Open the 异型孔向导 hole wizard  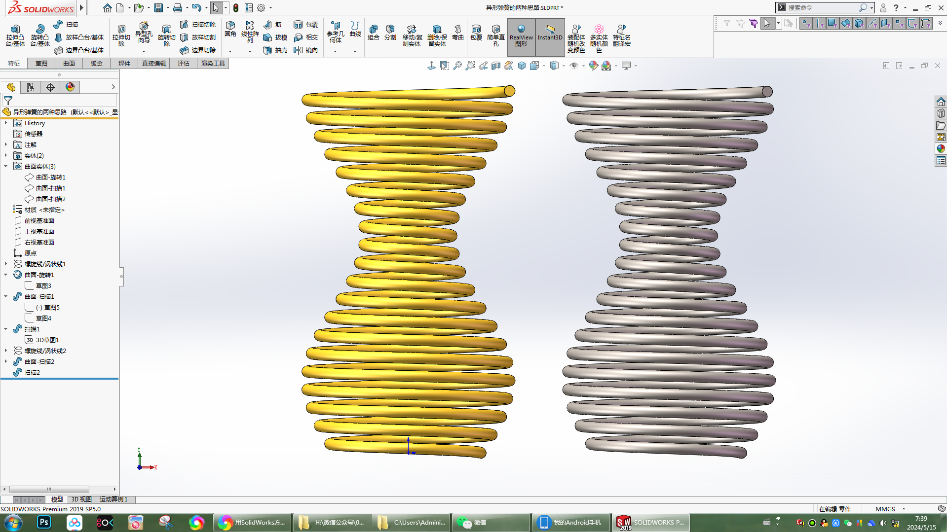point(144,33)
